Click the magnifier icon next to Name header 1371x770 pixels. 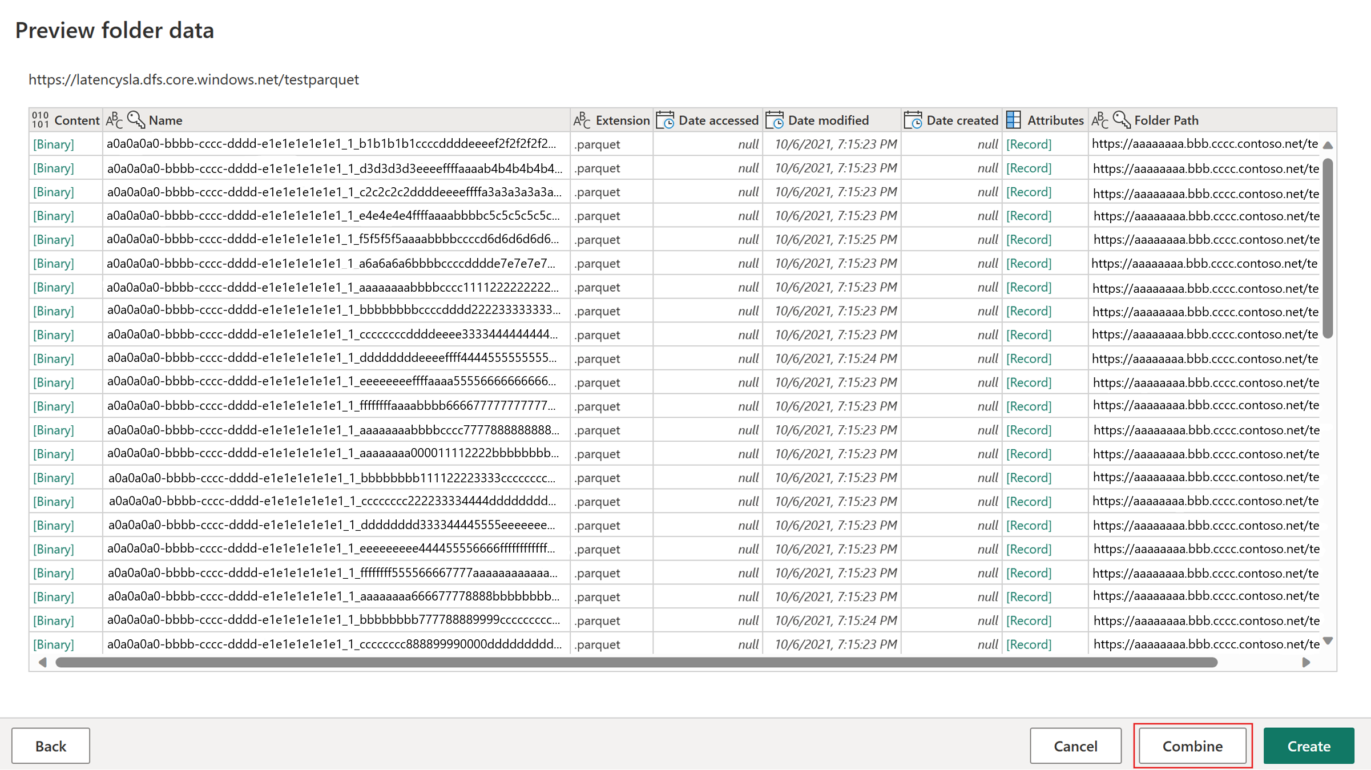coord(136,120)
